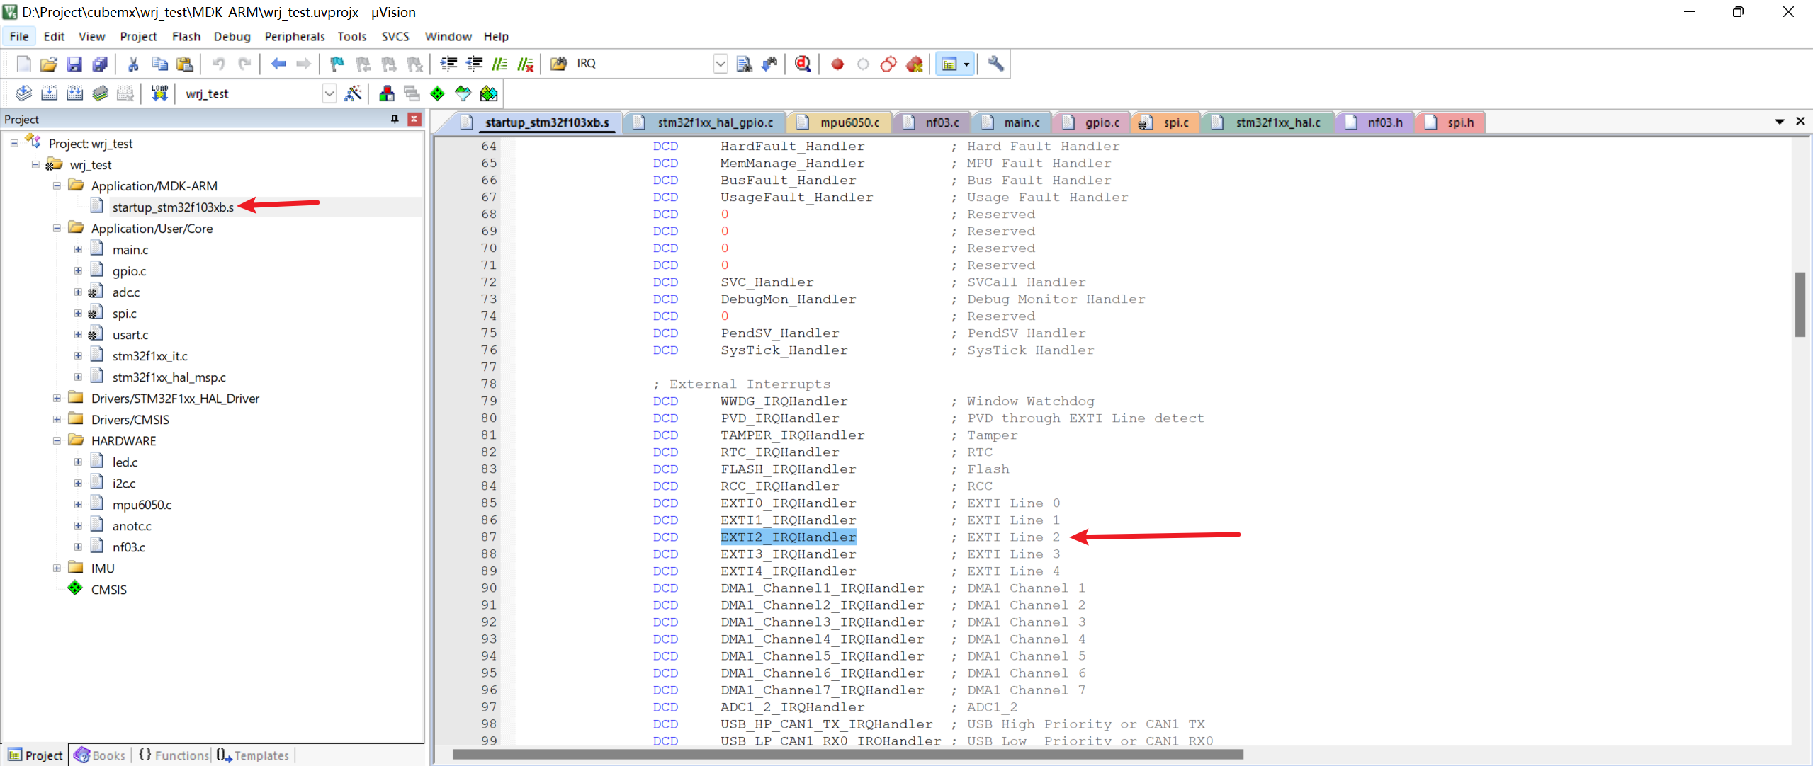Insert a breakpoint with the red dot icon

coord(837,64)
